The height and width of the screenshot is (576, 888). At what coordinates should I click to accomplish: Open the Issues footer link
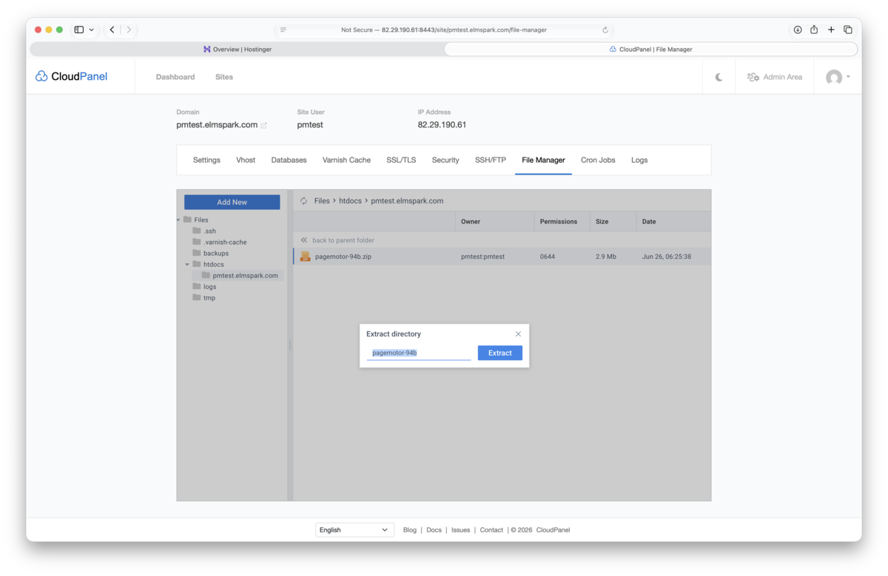[461, 529]
